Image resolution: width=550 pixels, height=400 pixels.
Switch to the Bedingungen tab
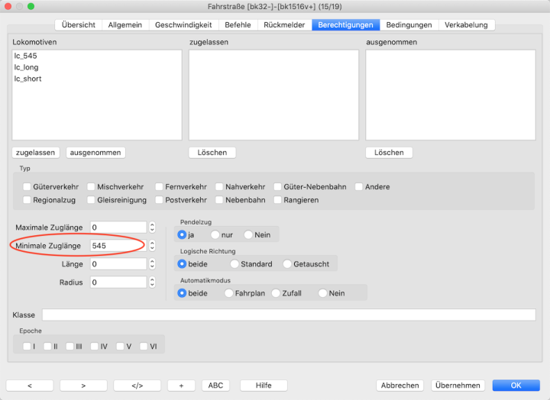[x=409, y=24]
